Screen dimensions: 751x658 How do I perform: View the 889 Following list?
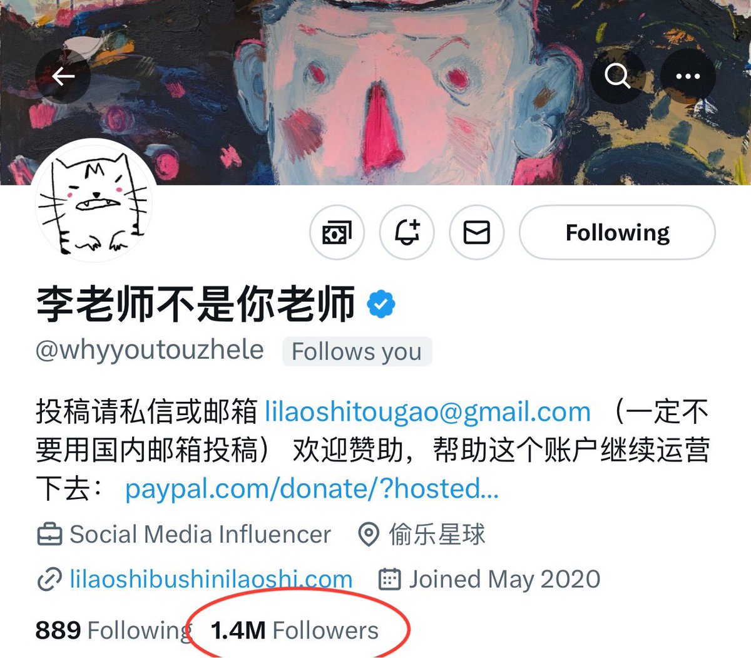pyautogui.click(x=113, y=630)
